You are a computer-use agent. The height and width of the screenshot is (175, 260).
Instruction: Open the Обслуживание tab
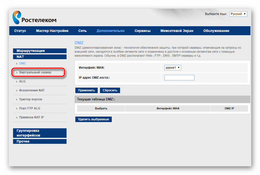point(216,31)
